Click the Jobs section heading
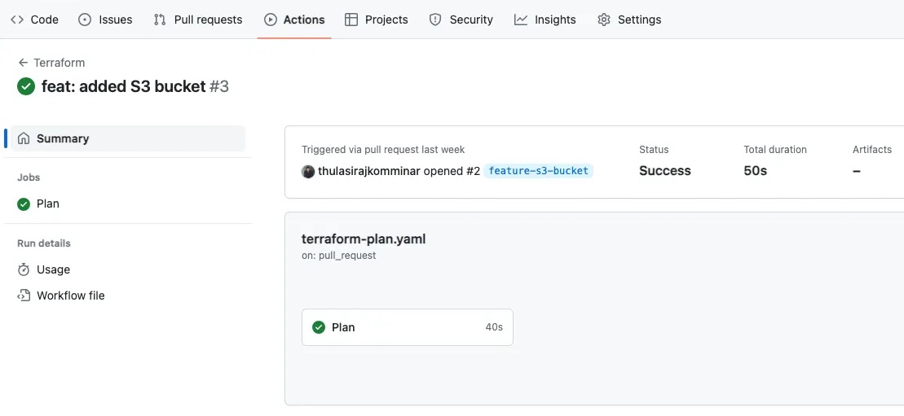904x416 pixels. 29,177
